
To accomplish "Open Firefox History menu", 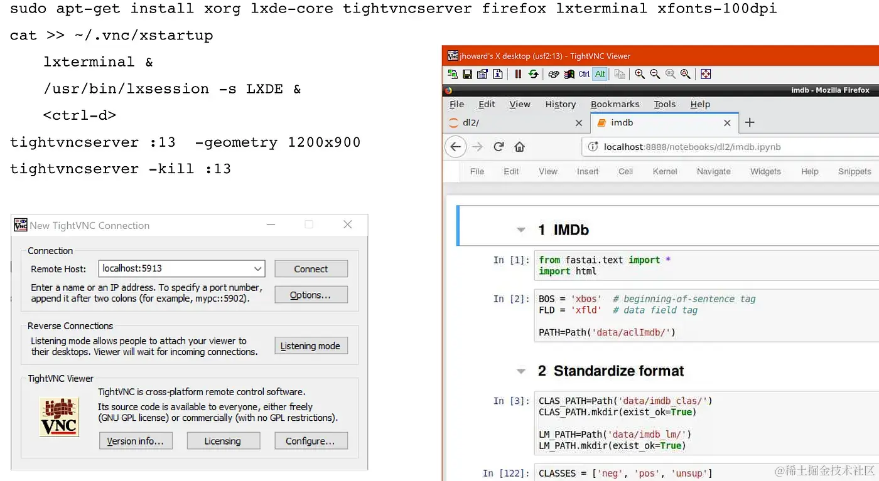I will [561, 104].
